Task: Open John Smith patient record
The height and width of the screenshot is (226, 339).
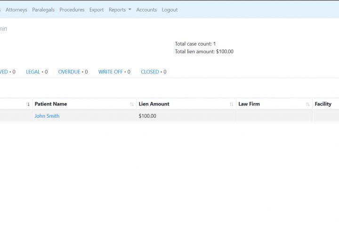Action: point(47,116)
